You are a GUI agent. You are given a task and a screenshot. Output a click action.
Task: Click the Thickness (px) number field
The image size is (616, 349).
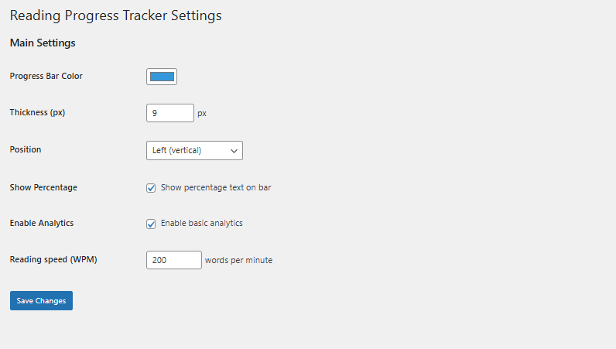tap(169, 113)
